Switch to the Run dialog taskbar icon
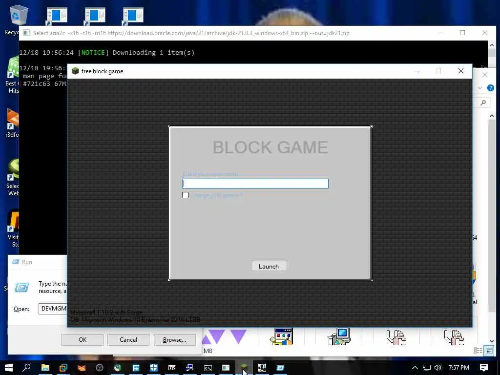 [x=280, y=368]
